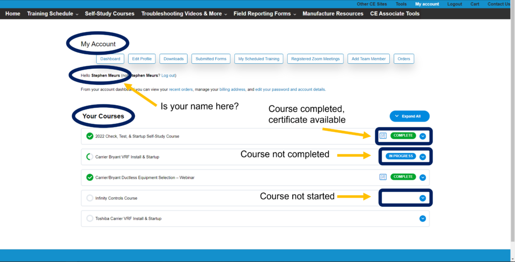
Task: Click COMPLETE badge on 2022 Check, Test, & Startup
Action: pos(403,136)
